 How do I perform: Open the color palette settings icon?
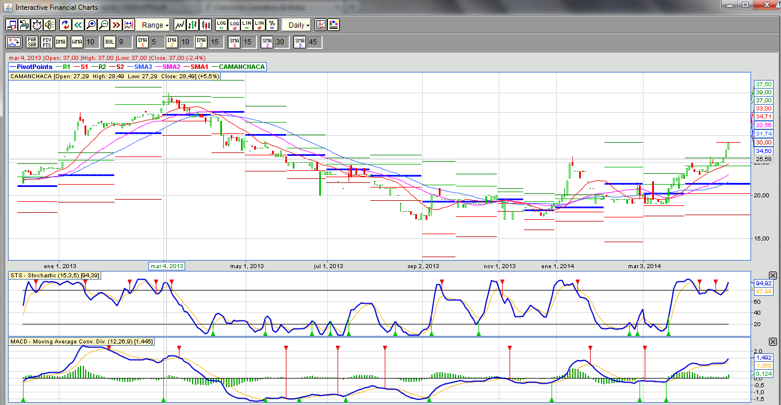[334, 25]
